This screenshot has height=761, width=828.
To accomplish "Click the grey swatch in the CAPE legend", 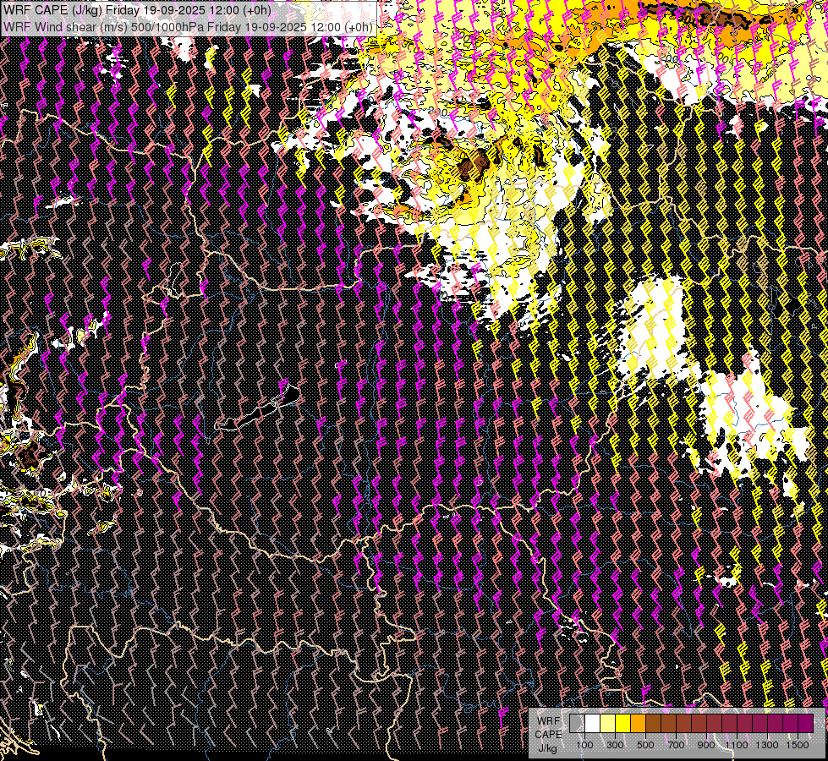I will (577, 724).
